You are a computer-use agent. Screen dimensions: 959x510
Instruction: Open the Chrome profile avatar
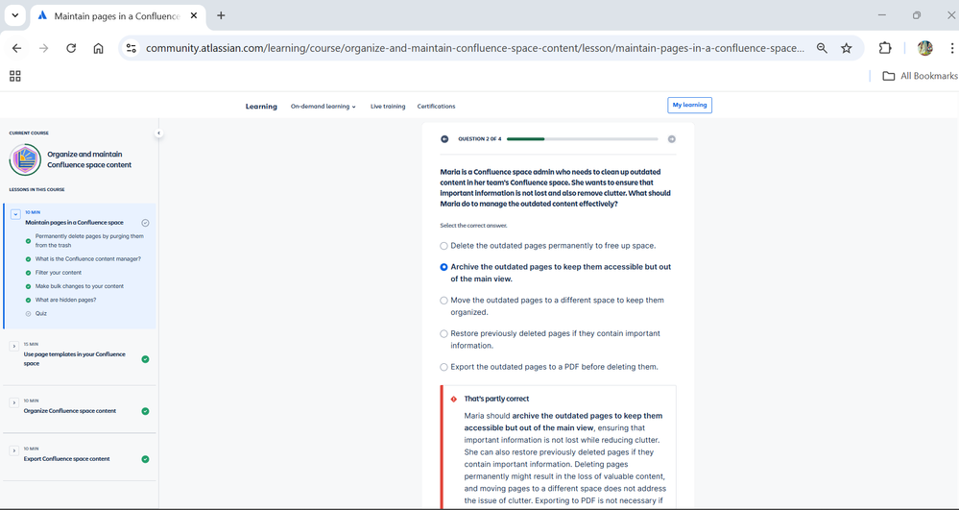point(924,48)
